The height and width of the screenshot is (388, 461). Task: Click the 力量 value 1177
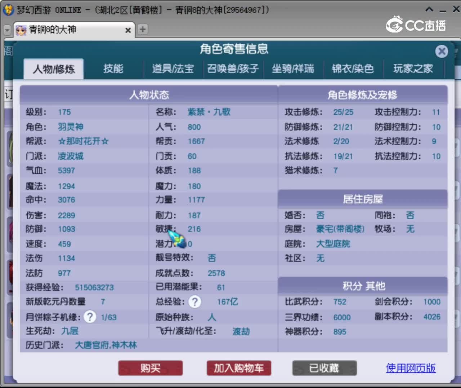[x=196, y=200]
